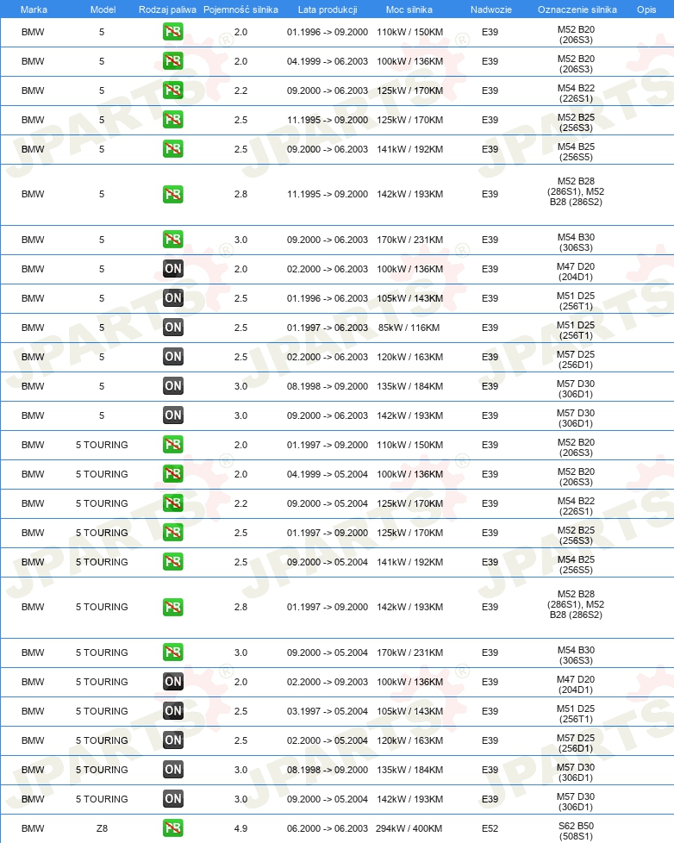This screenshot has height=843, width=674.
Task: Select the 5 TOURING model cell in the 2.8 row
Action: tap(102, 607)
